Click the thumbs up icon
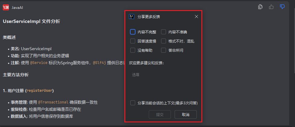 271,7
